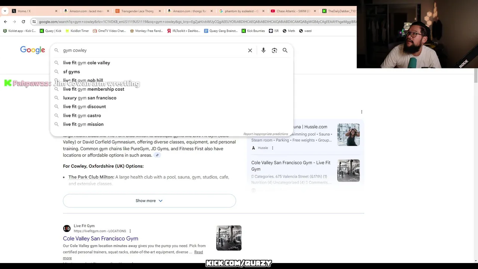The image size is (478, 269).
Task: Open Meth bookmark
Action: (x=289, y=31)
